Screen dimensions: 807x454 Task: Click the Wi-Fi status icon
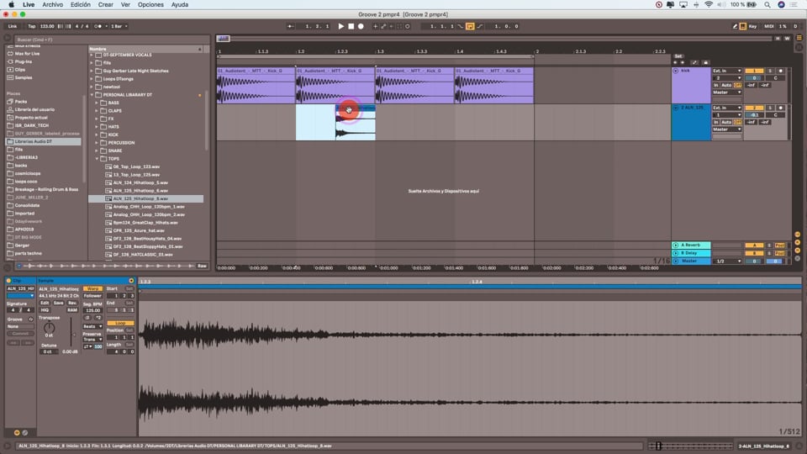pyautogui.click(x=708, y=5)
